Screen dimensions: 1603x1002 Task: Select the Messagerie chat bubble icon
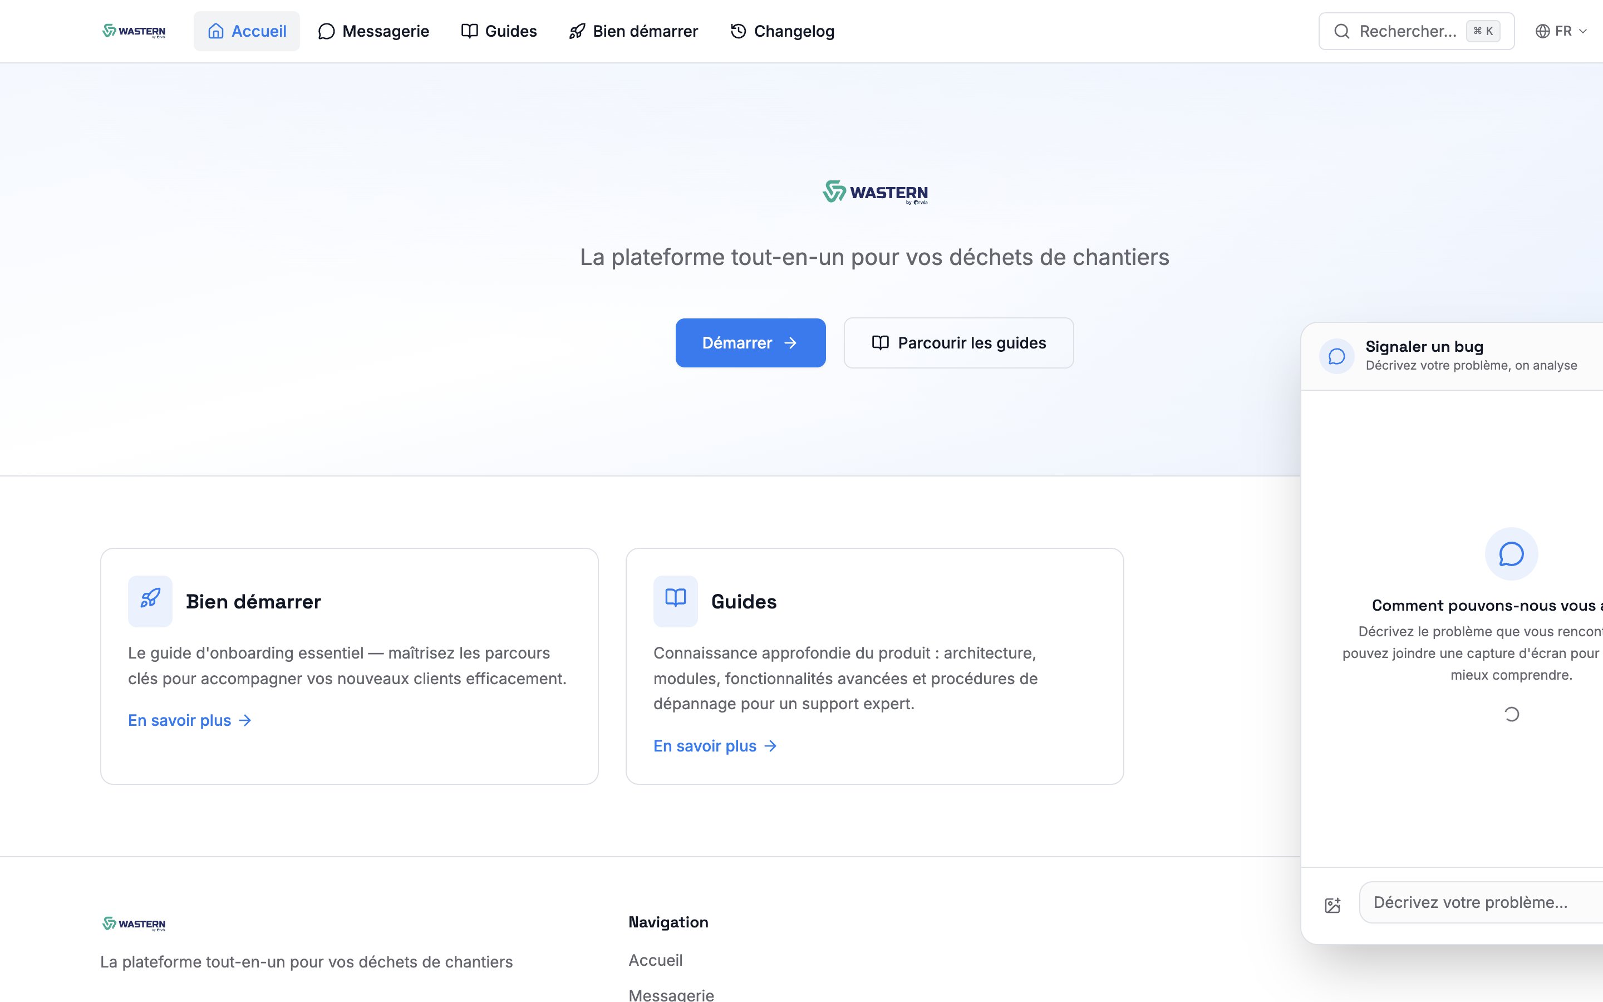pos(326,31)
